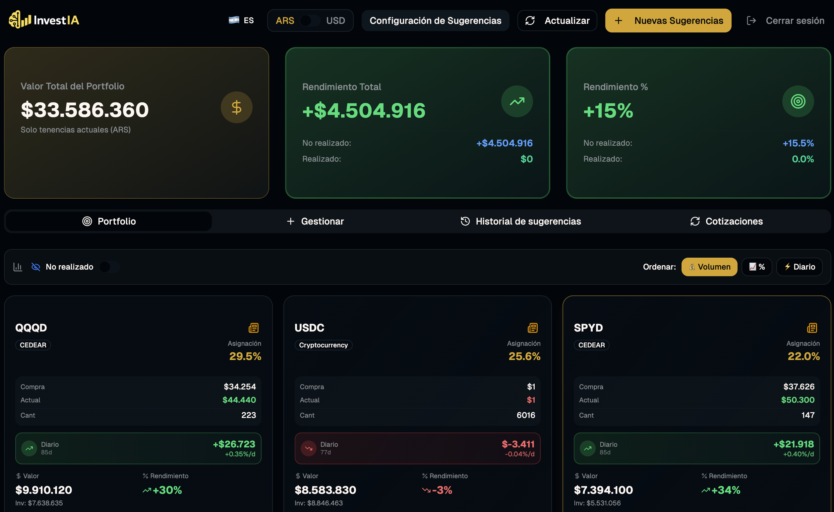Viewport: 834px width, 512px height.
Task: Open Configuración de Sugerencias
Action: click(x=436, y=20)
